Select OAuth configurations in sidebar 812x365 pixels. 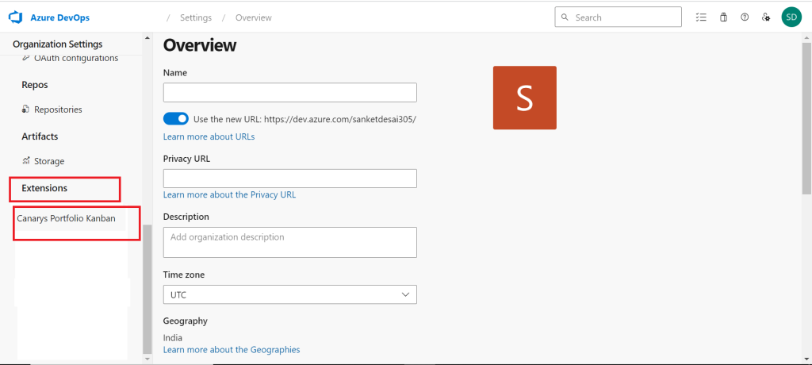point(75,58)
